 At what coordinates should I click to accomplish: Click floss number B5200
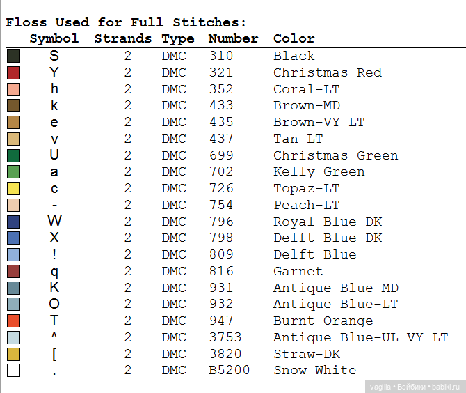[x=229, y=371]
